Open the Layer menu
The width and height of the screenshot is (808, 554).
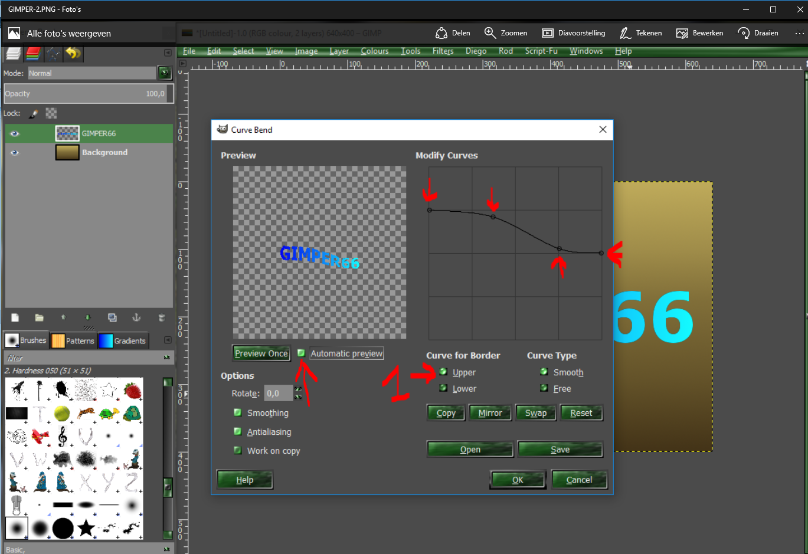[x=339, y=51]
